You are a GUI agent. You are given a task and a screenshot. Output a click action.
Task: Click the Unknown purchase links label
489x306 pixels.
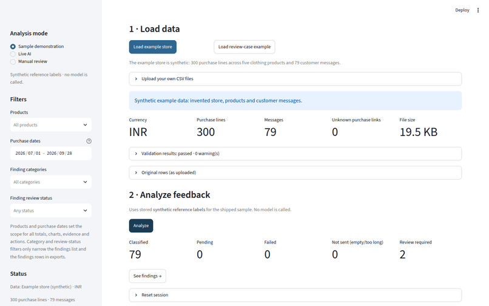pos(356,120)
